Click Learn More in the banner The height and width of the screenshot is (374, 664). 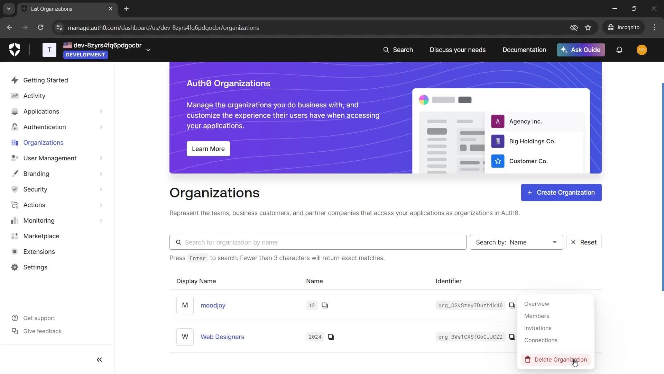point(208,149)
